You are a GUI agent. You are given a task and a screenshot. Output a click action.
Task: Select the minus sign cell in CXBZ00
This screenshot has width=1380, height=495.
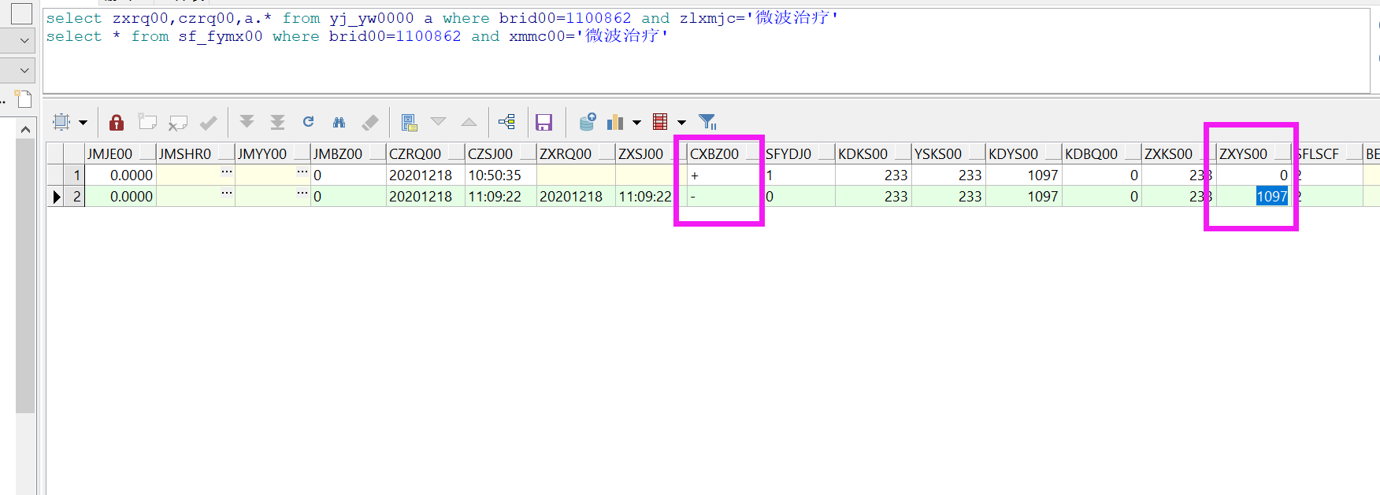point(725,196)
